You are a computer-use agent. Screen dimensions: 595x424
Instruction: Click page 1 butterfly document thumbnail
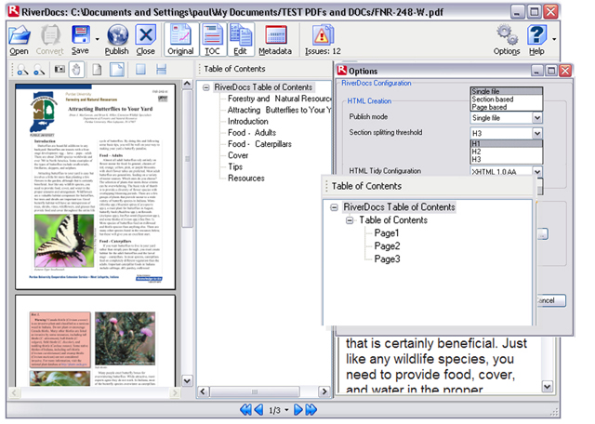95,187
